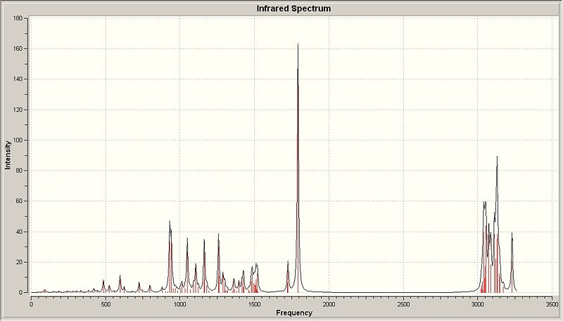
Task: Click the 140 tick label on Intensity axis
Action: point(18,79)
